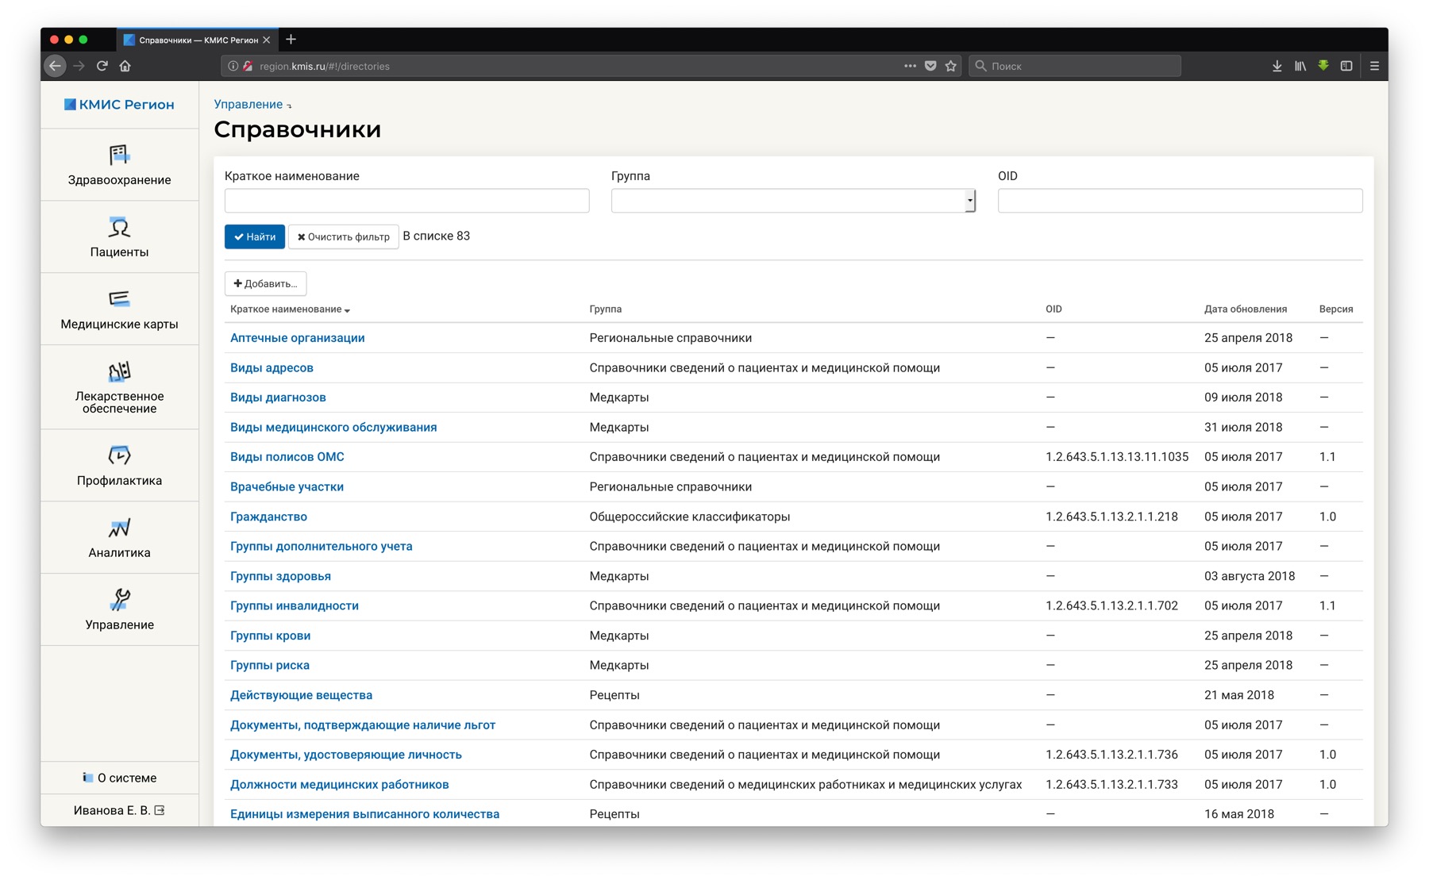The image size is (1429, 880).
Task: Open Действующие вещества directory
Action: coord(301,695)
